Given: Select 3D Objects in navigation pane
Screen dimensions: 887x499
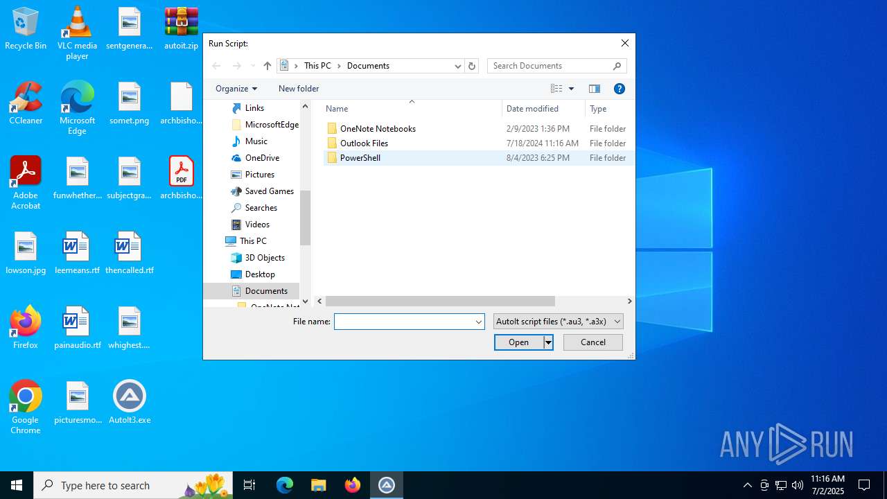Looking at the screenshot, I should 265,258.
